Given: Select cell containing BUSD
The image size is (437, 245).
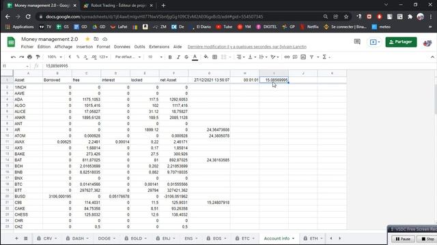Looking at the screenshot, I should pos(28,197).
